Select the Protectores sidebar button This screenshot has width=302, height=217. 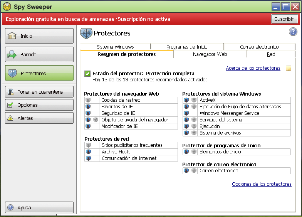39,73
